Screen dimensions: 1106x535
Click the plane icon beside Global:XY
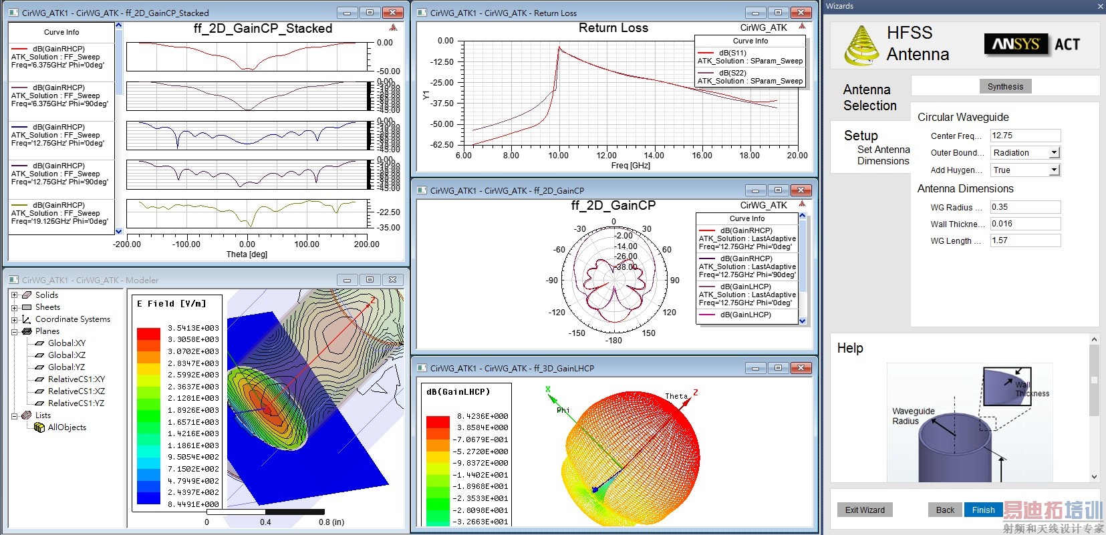coord(39,343)
